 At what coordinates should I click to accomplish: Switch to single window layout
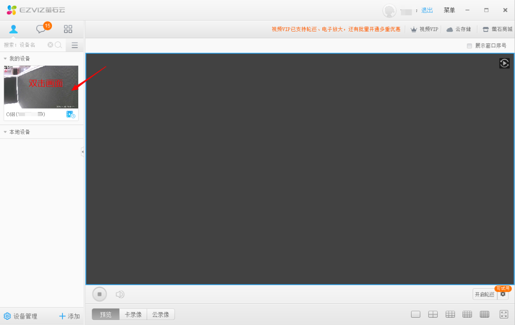point(415,314)
